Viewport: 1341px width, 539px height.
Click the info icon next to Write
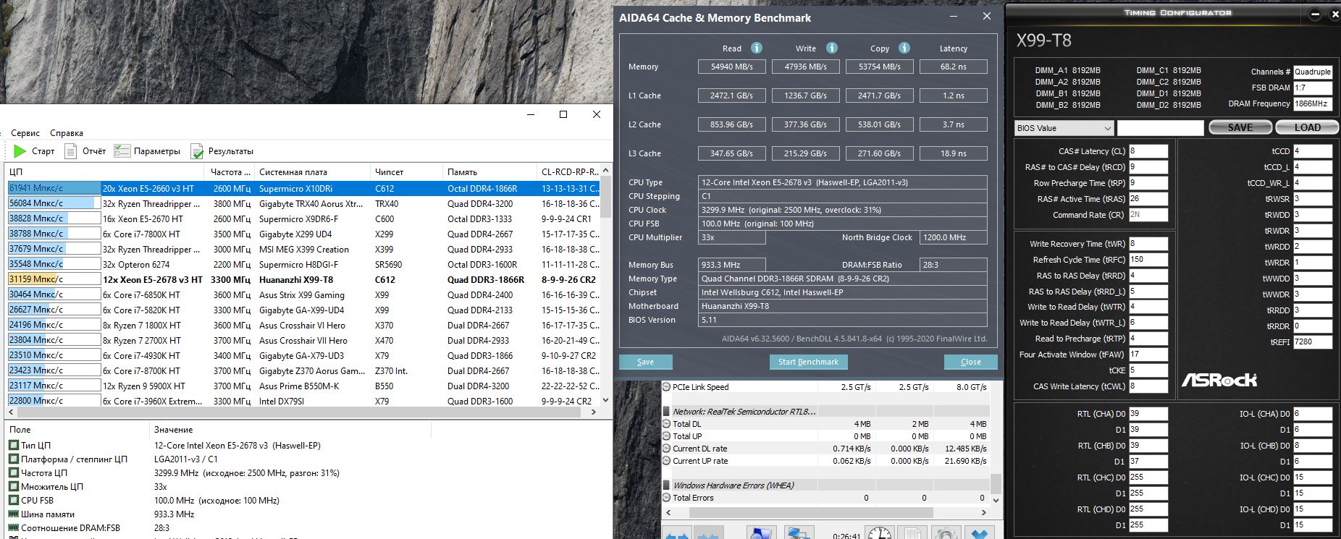click(x=832, y=48)
